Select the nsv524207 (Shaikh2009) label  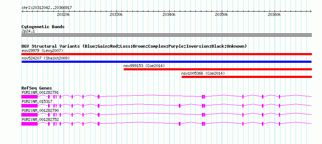point(46,58)
